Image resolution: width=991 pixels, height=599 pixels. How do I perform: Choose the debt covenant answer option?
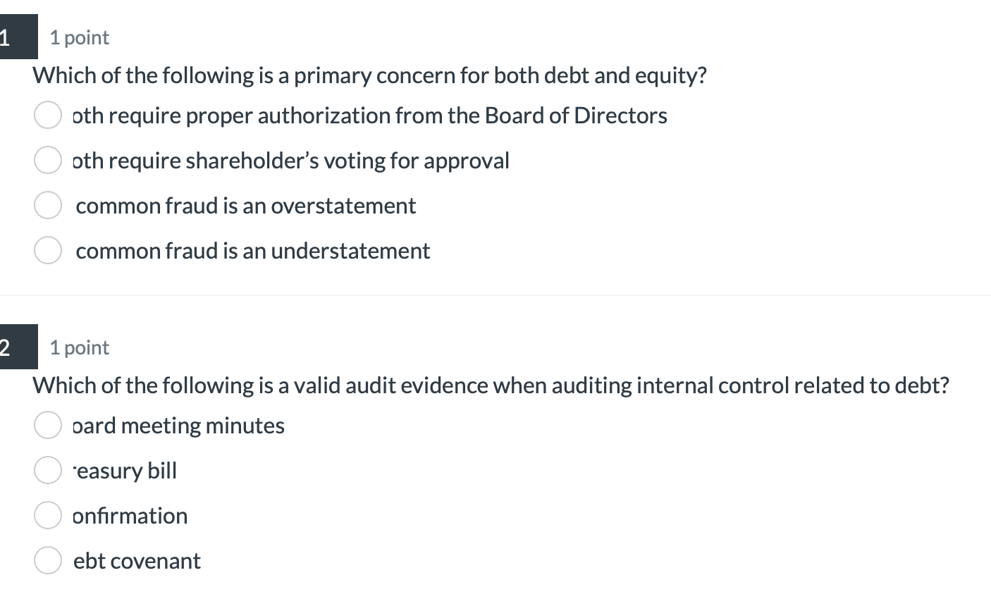(47, 560)
